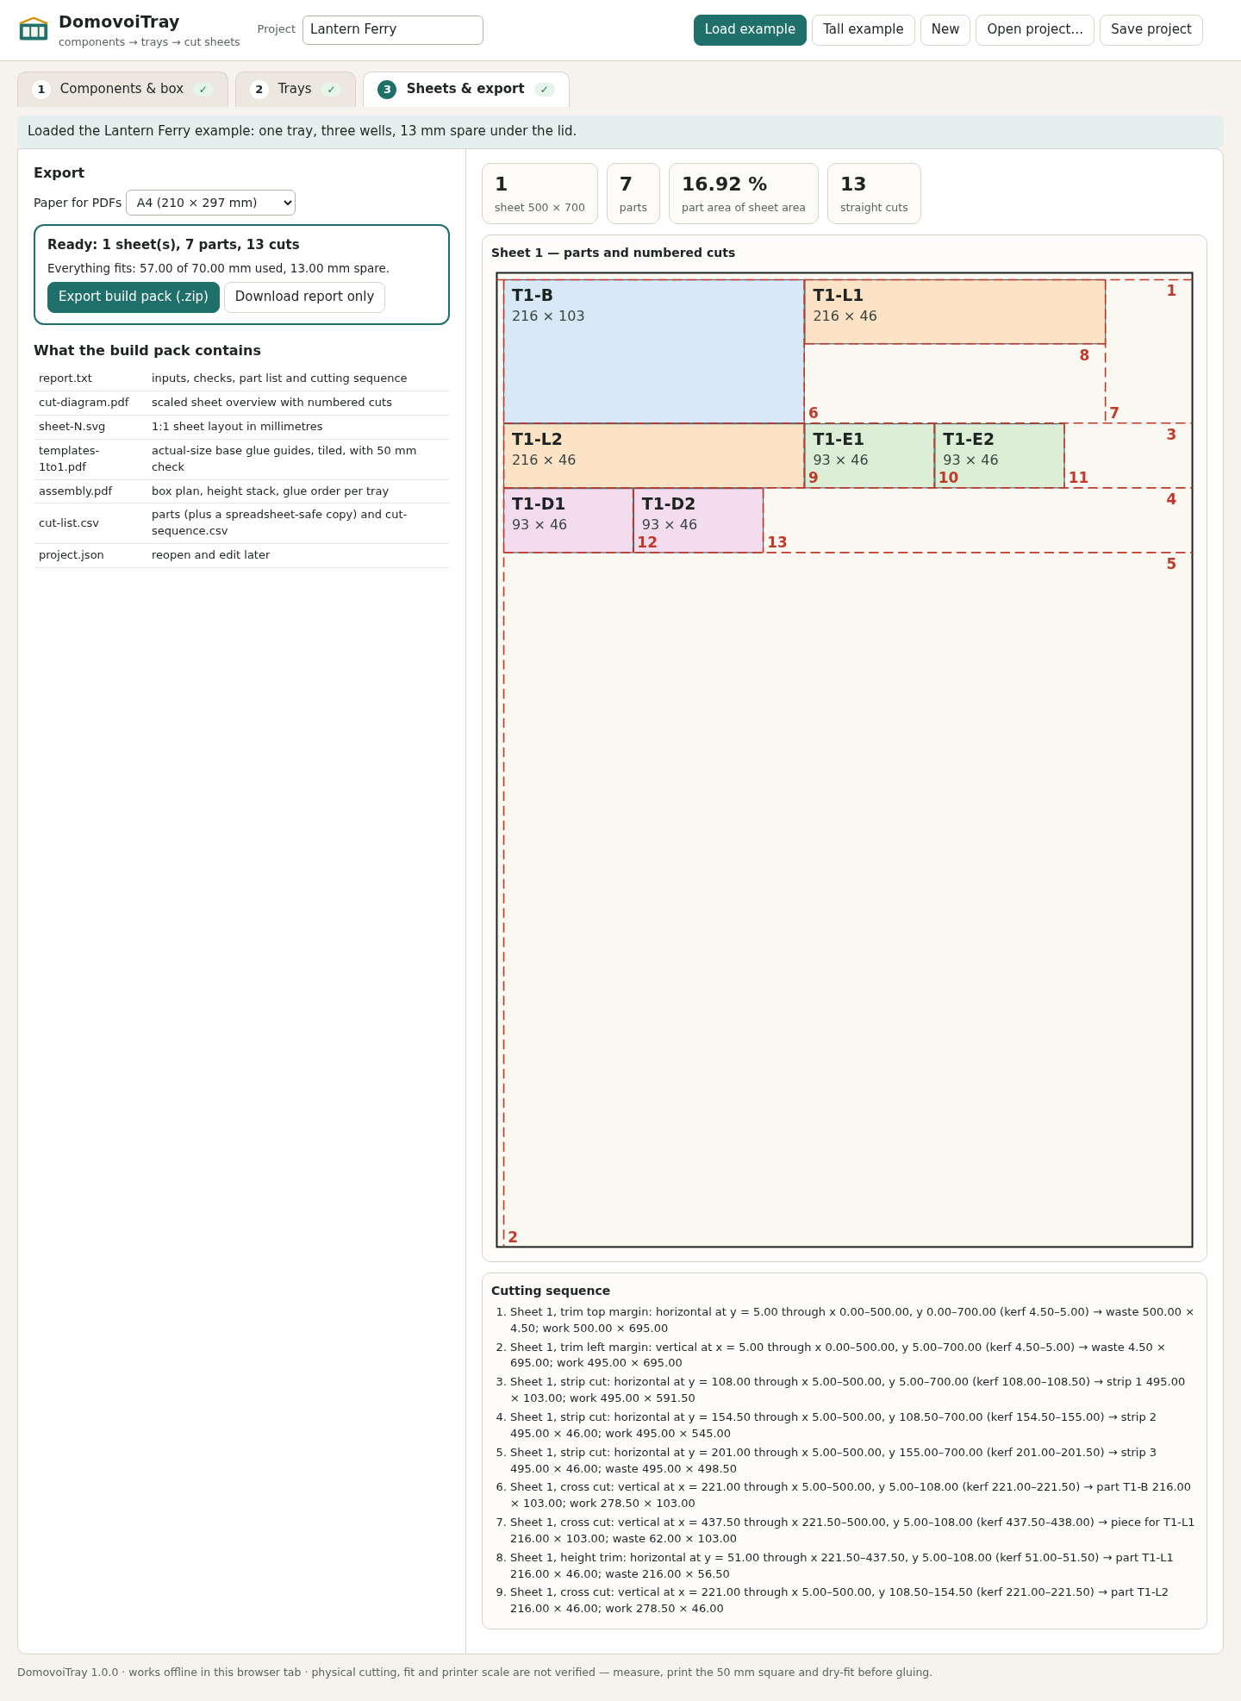Click the 13 straight cuts stat card
This screenshot has width=1241, height=1701.
click(874, 194)
